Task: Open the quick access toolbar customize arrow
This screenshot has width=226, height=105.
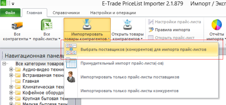Action: coord(13,4)
